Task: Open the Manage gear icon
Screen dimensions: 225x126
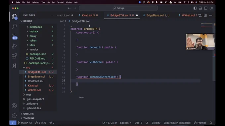Action: 14,115
